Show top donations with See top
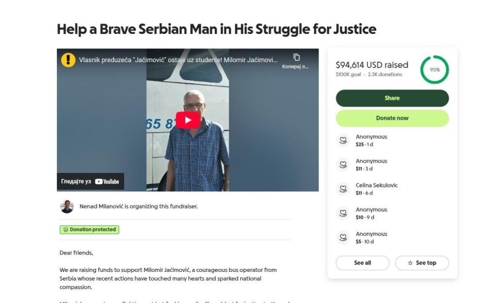 (x=422, y=263)
